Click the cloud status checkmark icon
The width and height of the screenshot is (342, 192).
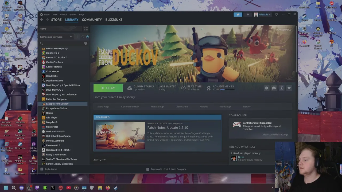(x=130, y=88)
